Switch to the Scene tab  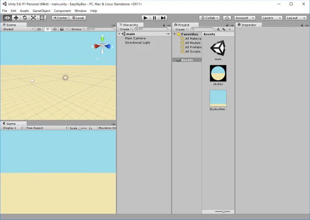[x=14, y=25]
